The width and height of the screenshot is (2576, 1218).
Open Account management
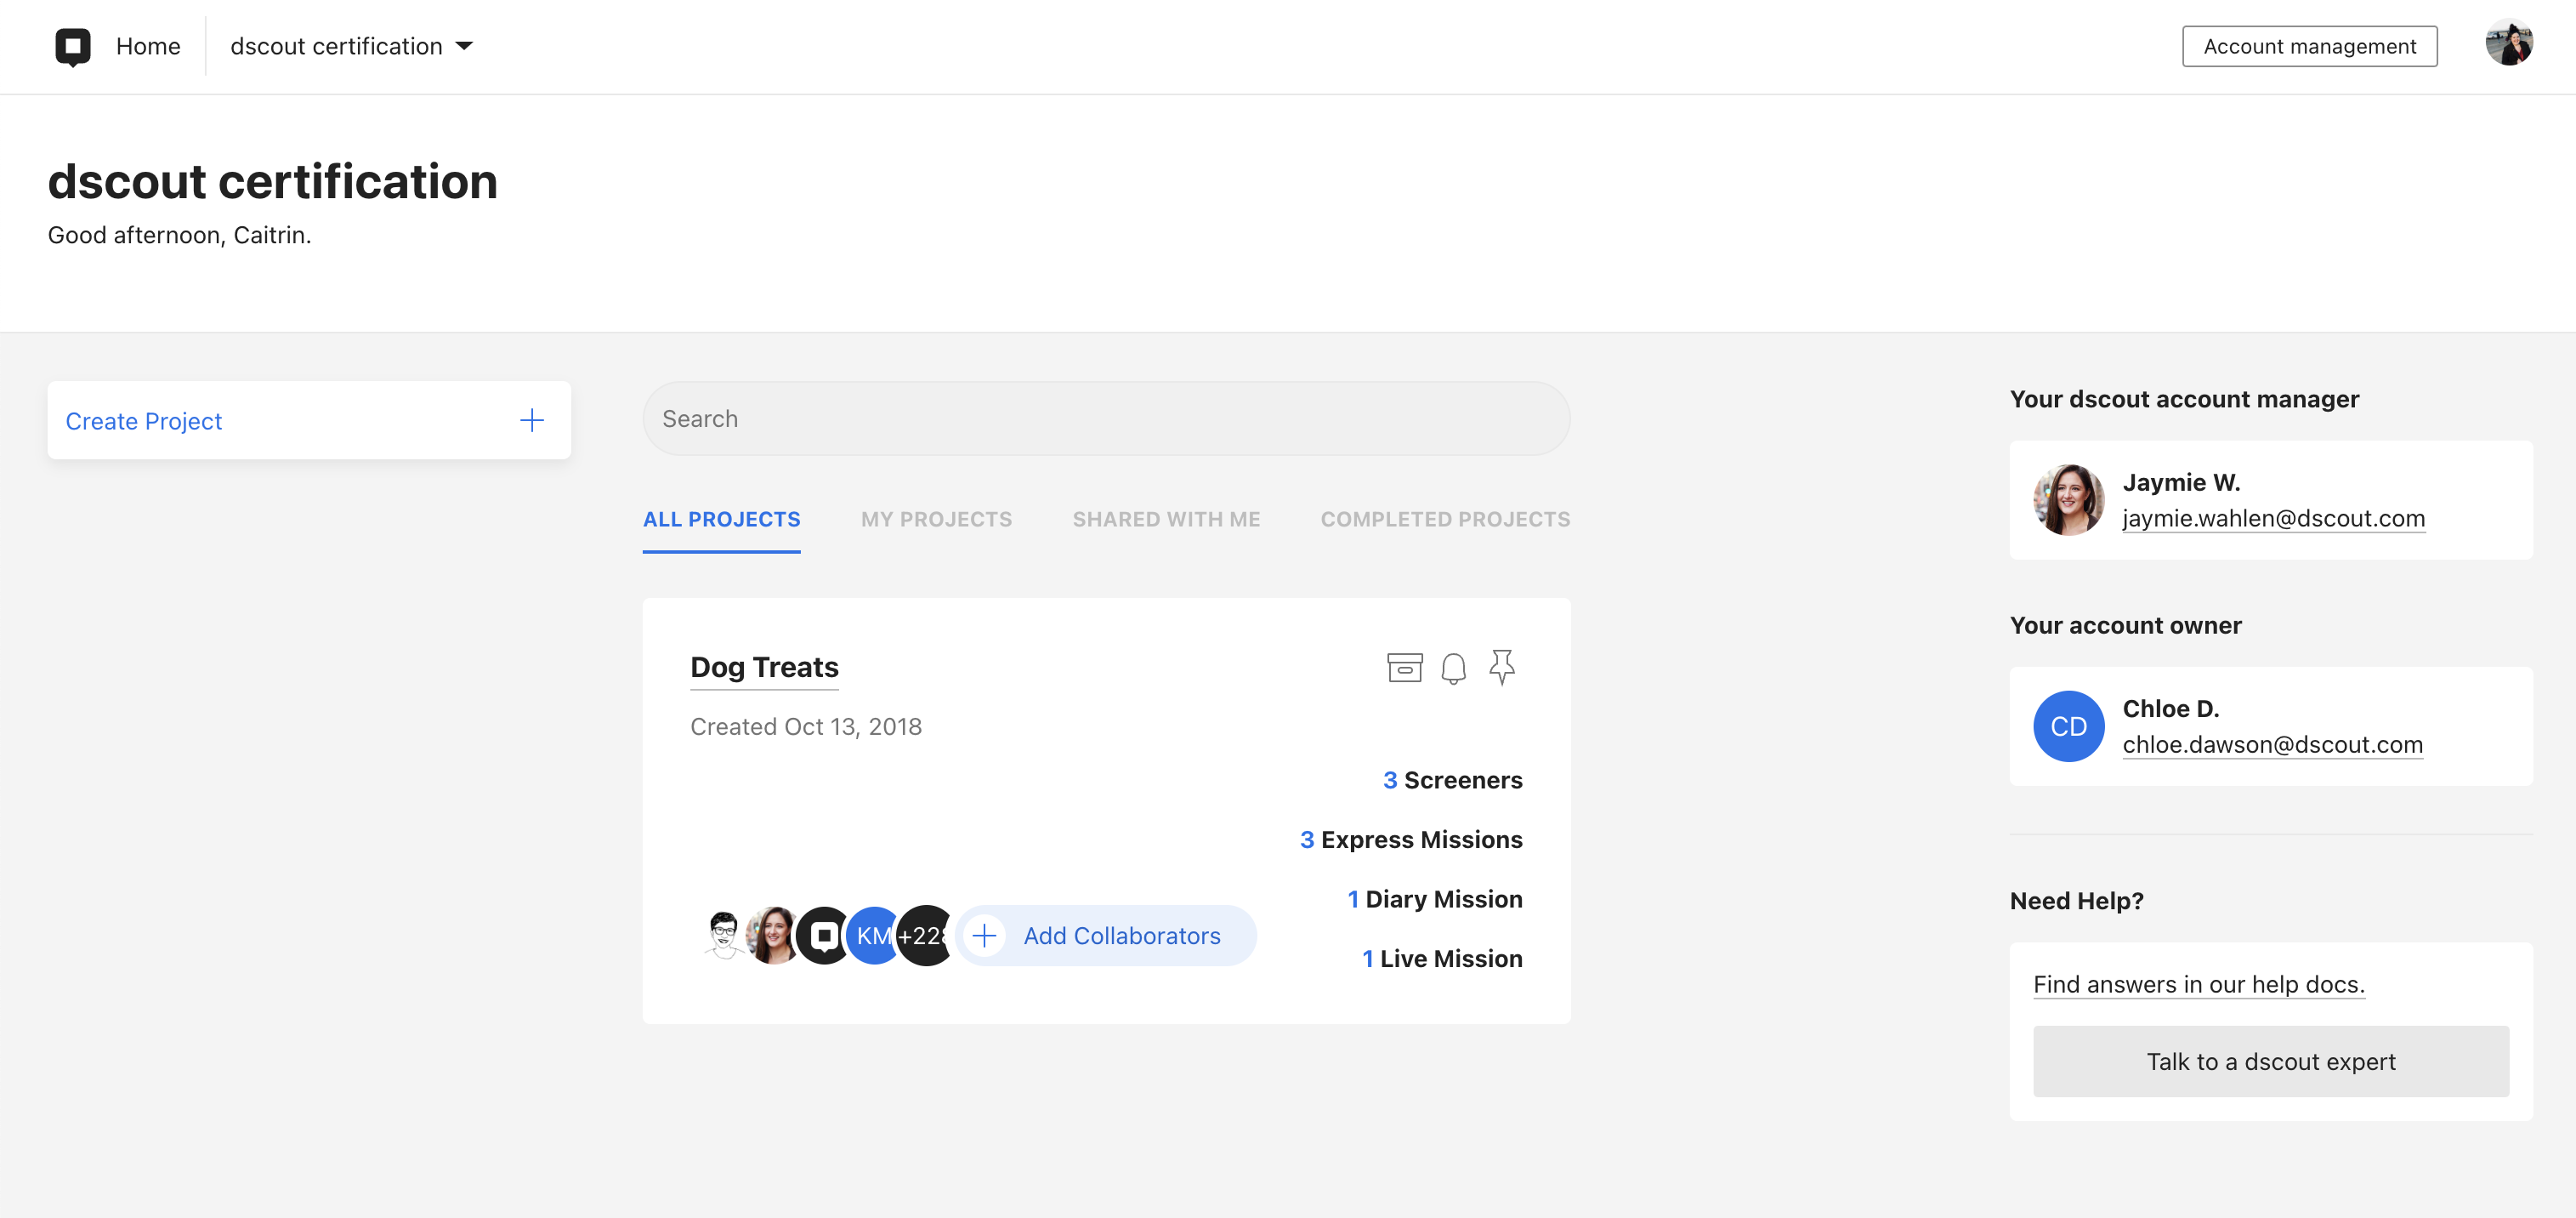pyautogui.click(x=2309, y=46)
